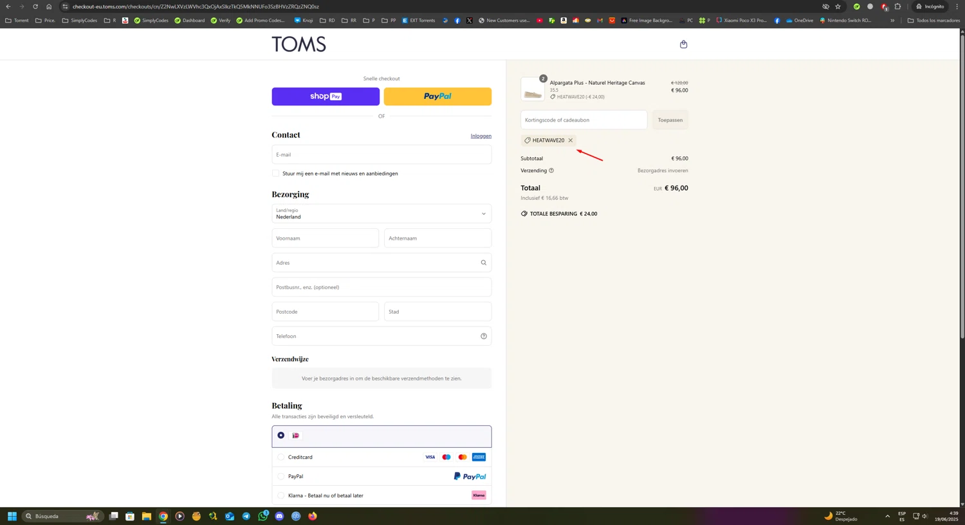Viewport: 965px width, 525px height.
Task: Click the Stad field
Action: [x=437, y=312]
